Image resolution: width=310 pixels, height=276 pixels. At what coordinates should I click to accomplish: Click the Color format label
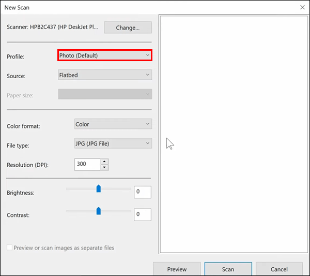(23, 126)
